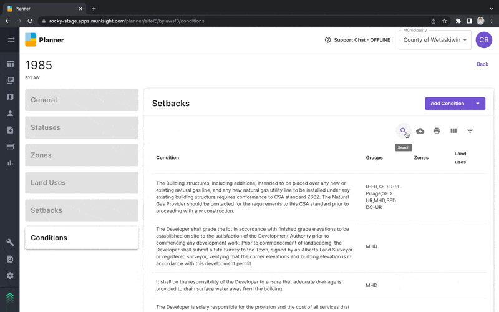Viewport: 499px width, 312px height.
Task: Switch to the Land Uses tab
Action: point(82,183)
